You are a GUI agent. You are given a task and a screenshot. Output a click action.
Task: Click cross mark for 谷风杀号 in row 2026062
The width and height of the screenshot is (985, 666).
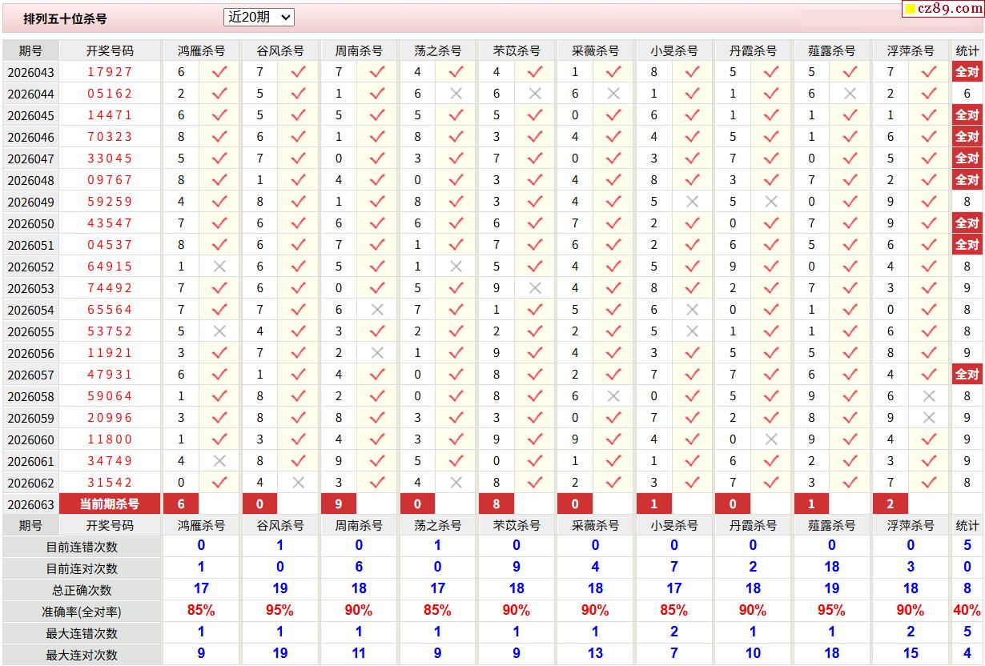pyautogui.click(x=299, y=483)
